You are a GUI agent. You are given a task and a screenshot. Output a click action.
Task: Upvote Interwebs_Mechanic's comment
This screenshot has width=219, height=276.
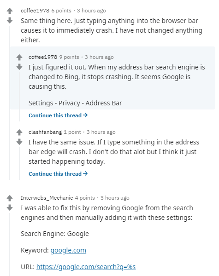[10, 198]
